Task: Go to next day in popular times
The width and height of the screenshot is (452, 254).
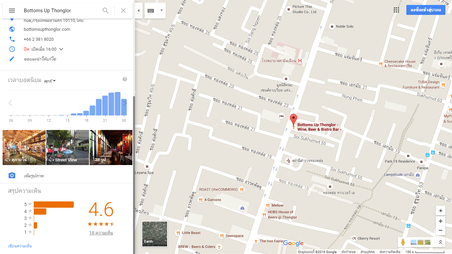Action: [x=125, y=103]
